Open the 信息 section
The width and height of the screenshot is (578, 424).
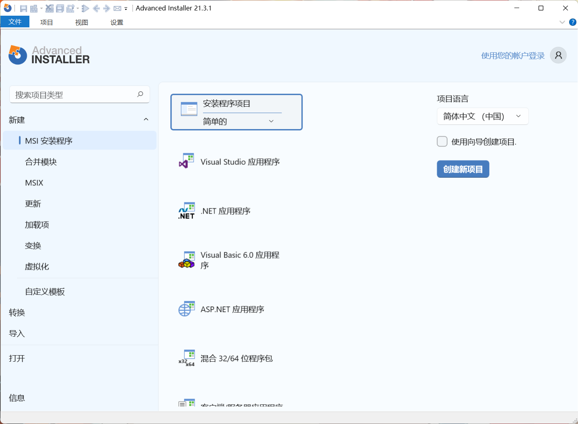coord(17,398)
